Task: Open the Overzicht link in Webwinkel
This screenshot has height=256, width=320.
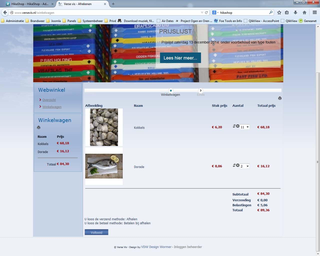Action: (49, 100)
